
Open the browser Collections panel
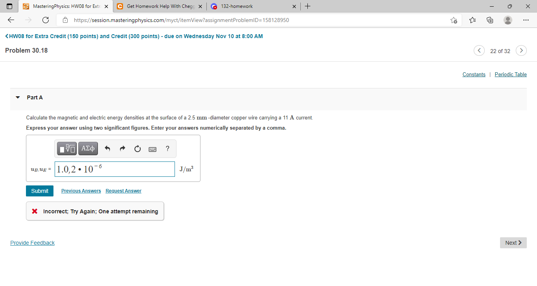click(489, 20)
